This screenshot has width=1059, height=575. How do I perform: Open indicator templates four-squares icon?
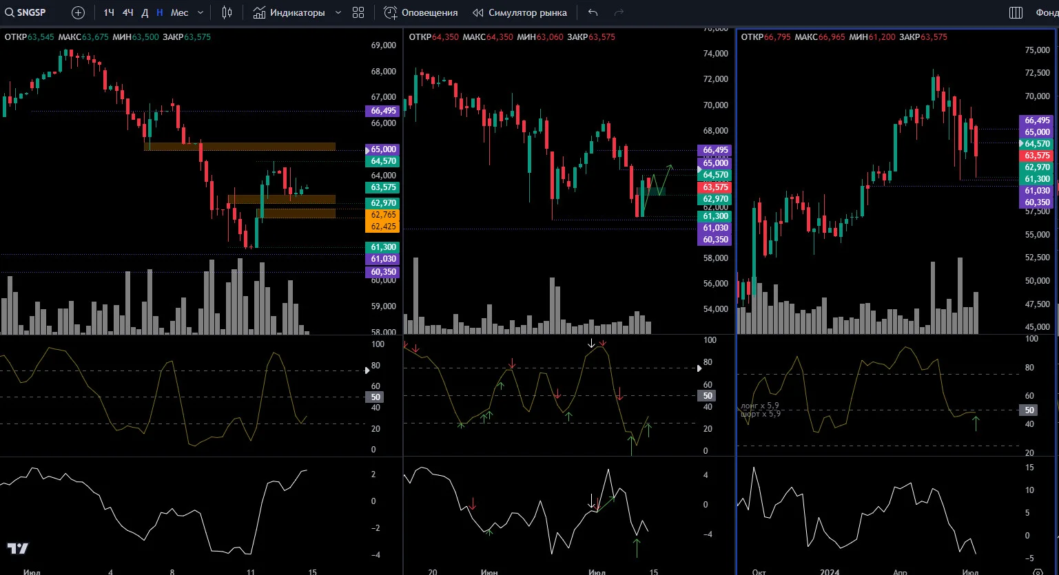coord(358,12)
